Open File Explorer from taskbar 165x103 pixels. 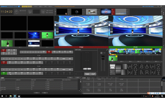(11, 96)
